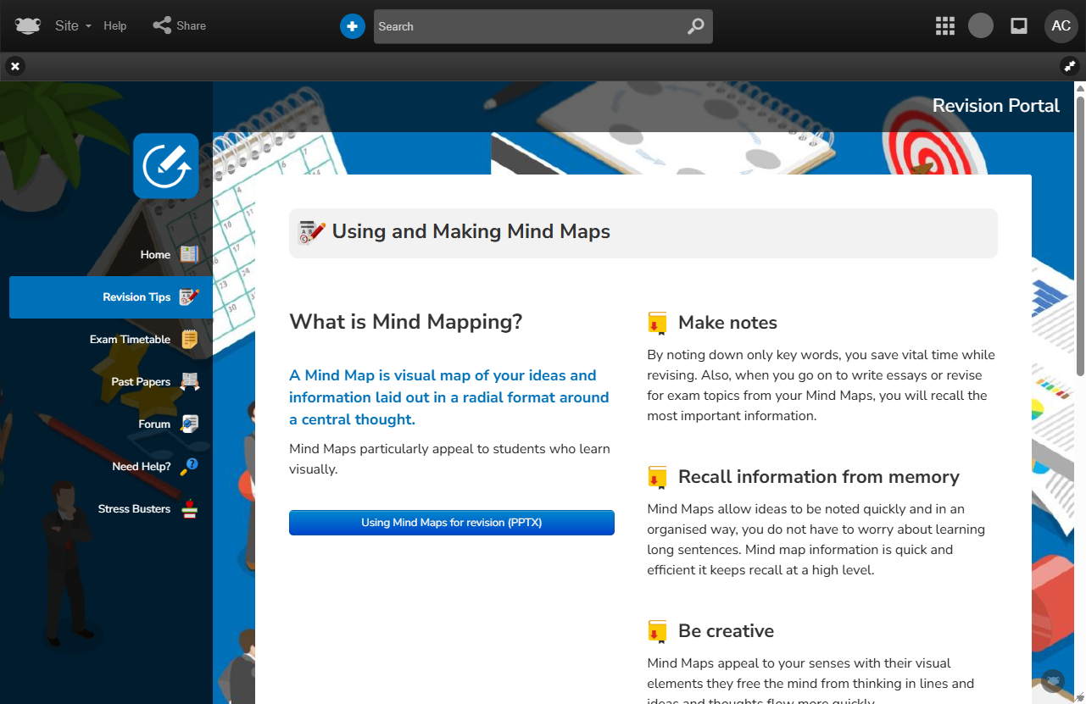Click the grey circle status icon
1086x704 pixels.
[x=981, y=25]
